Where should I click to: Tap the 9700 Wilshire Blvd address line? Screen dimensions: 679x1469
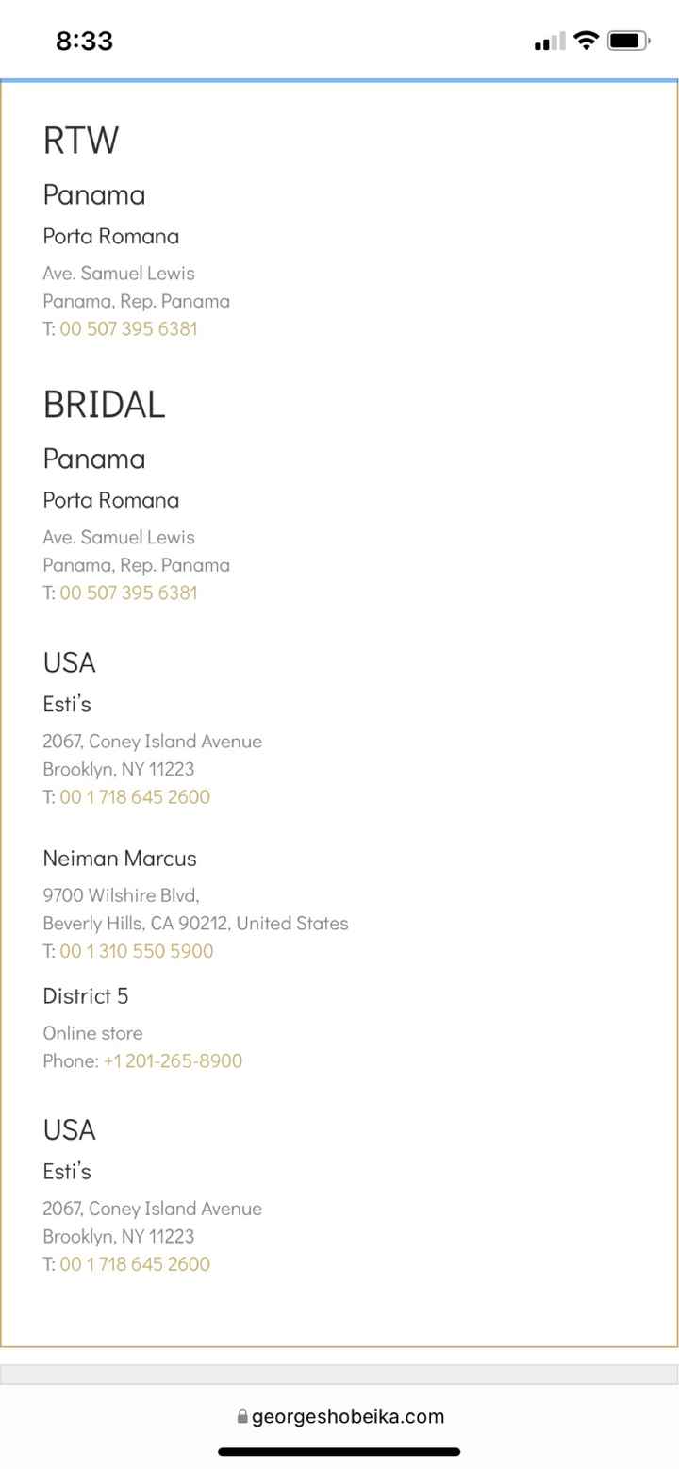tap(121, 894)
